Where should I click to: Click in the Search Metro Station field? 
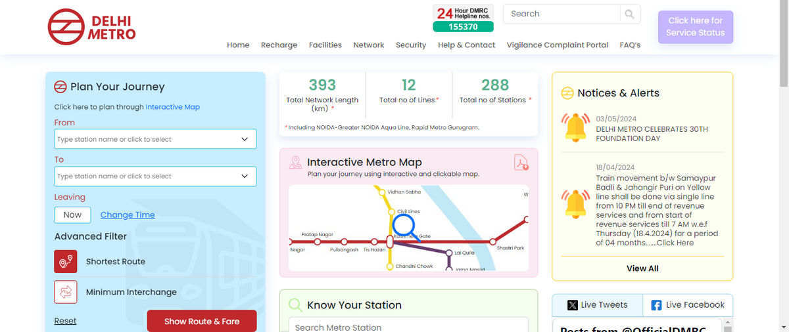(x=408, y=327)
